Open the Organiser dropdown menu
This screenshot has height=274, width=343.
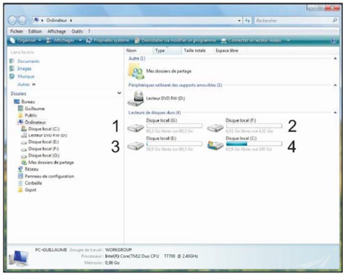coord(26,41)
